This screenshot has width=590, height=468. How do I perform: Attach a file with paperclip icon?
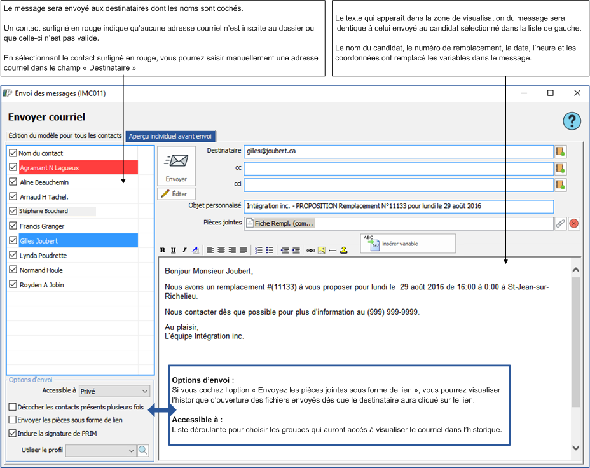[560, 223]
